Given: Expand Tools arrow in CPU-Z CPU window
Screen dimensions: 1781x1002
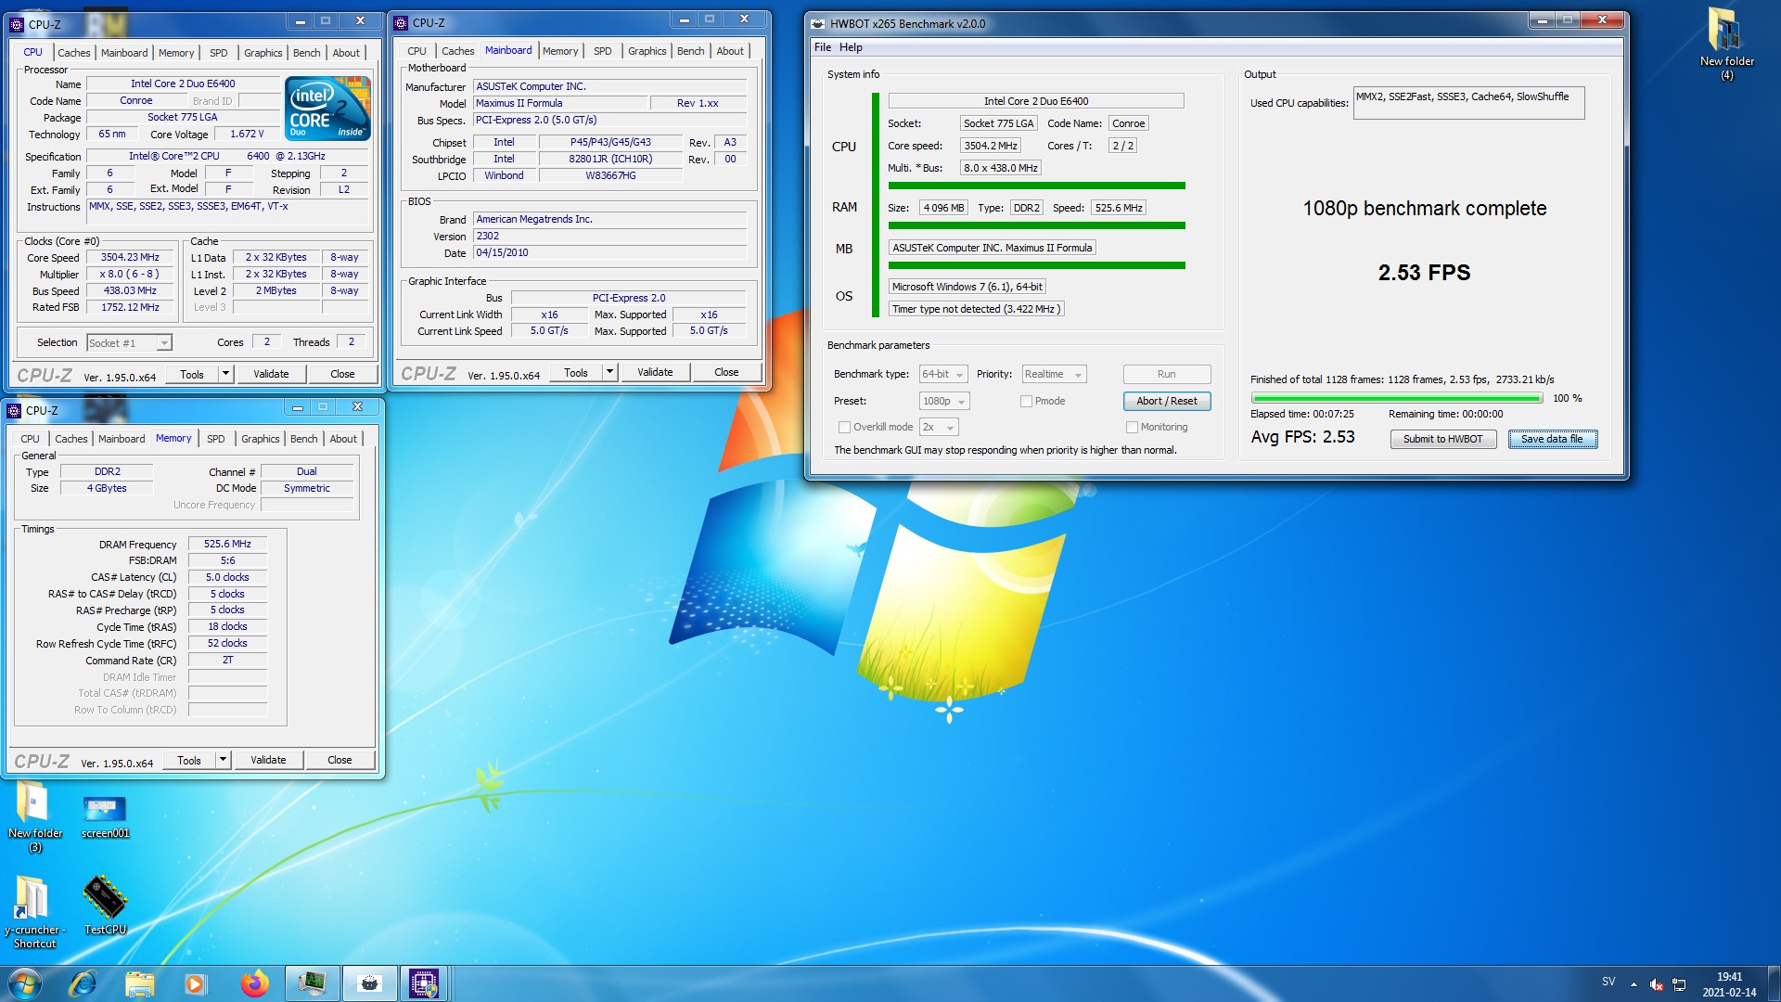Looking at the screenshot, I should [x=225, y=374].
